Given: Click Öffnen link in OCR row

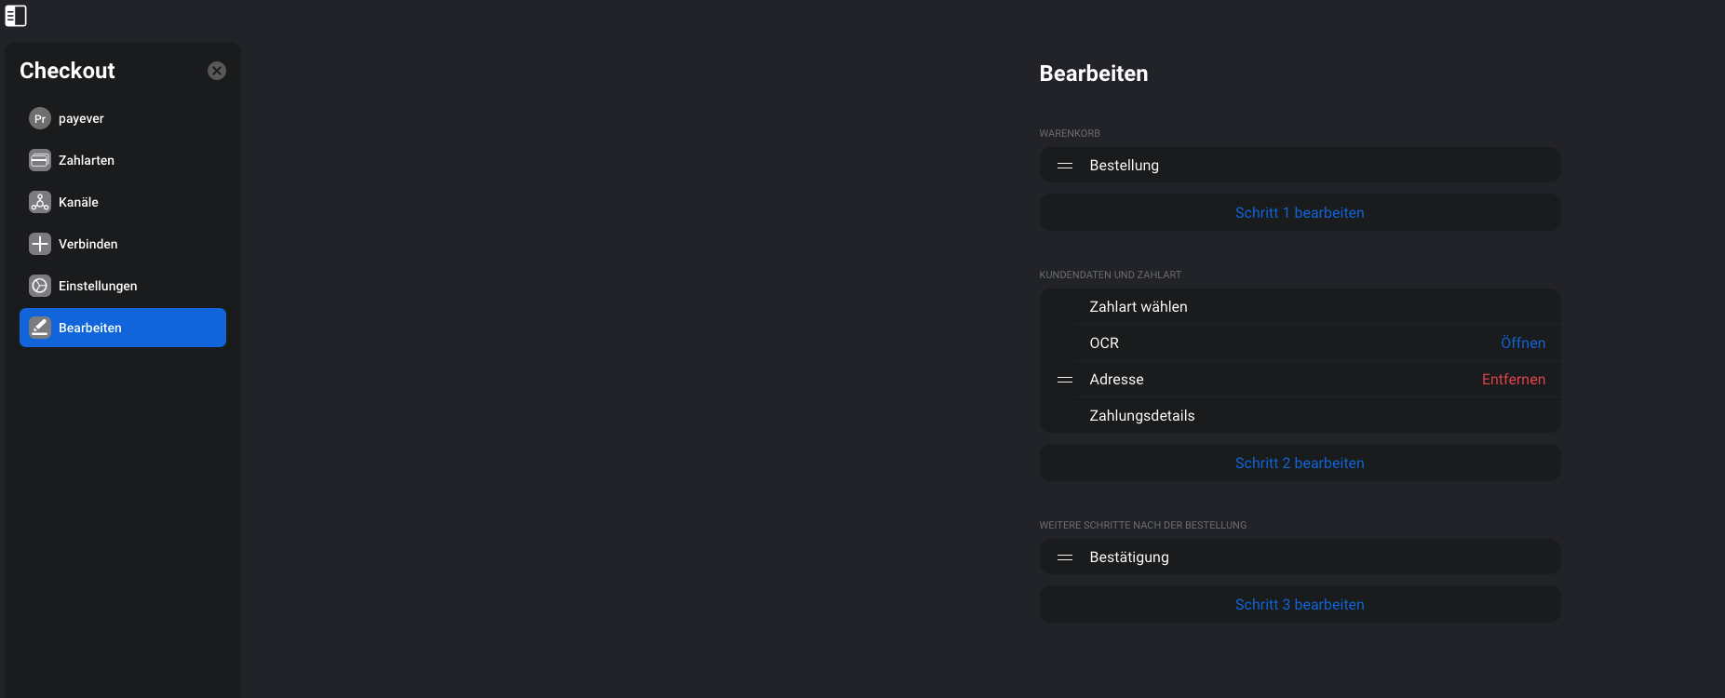Looking at the screenshot, I should [1523, 343].
